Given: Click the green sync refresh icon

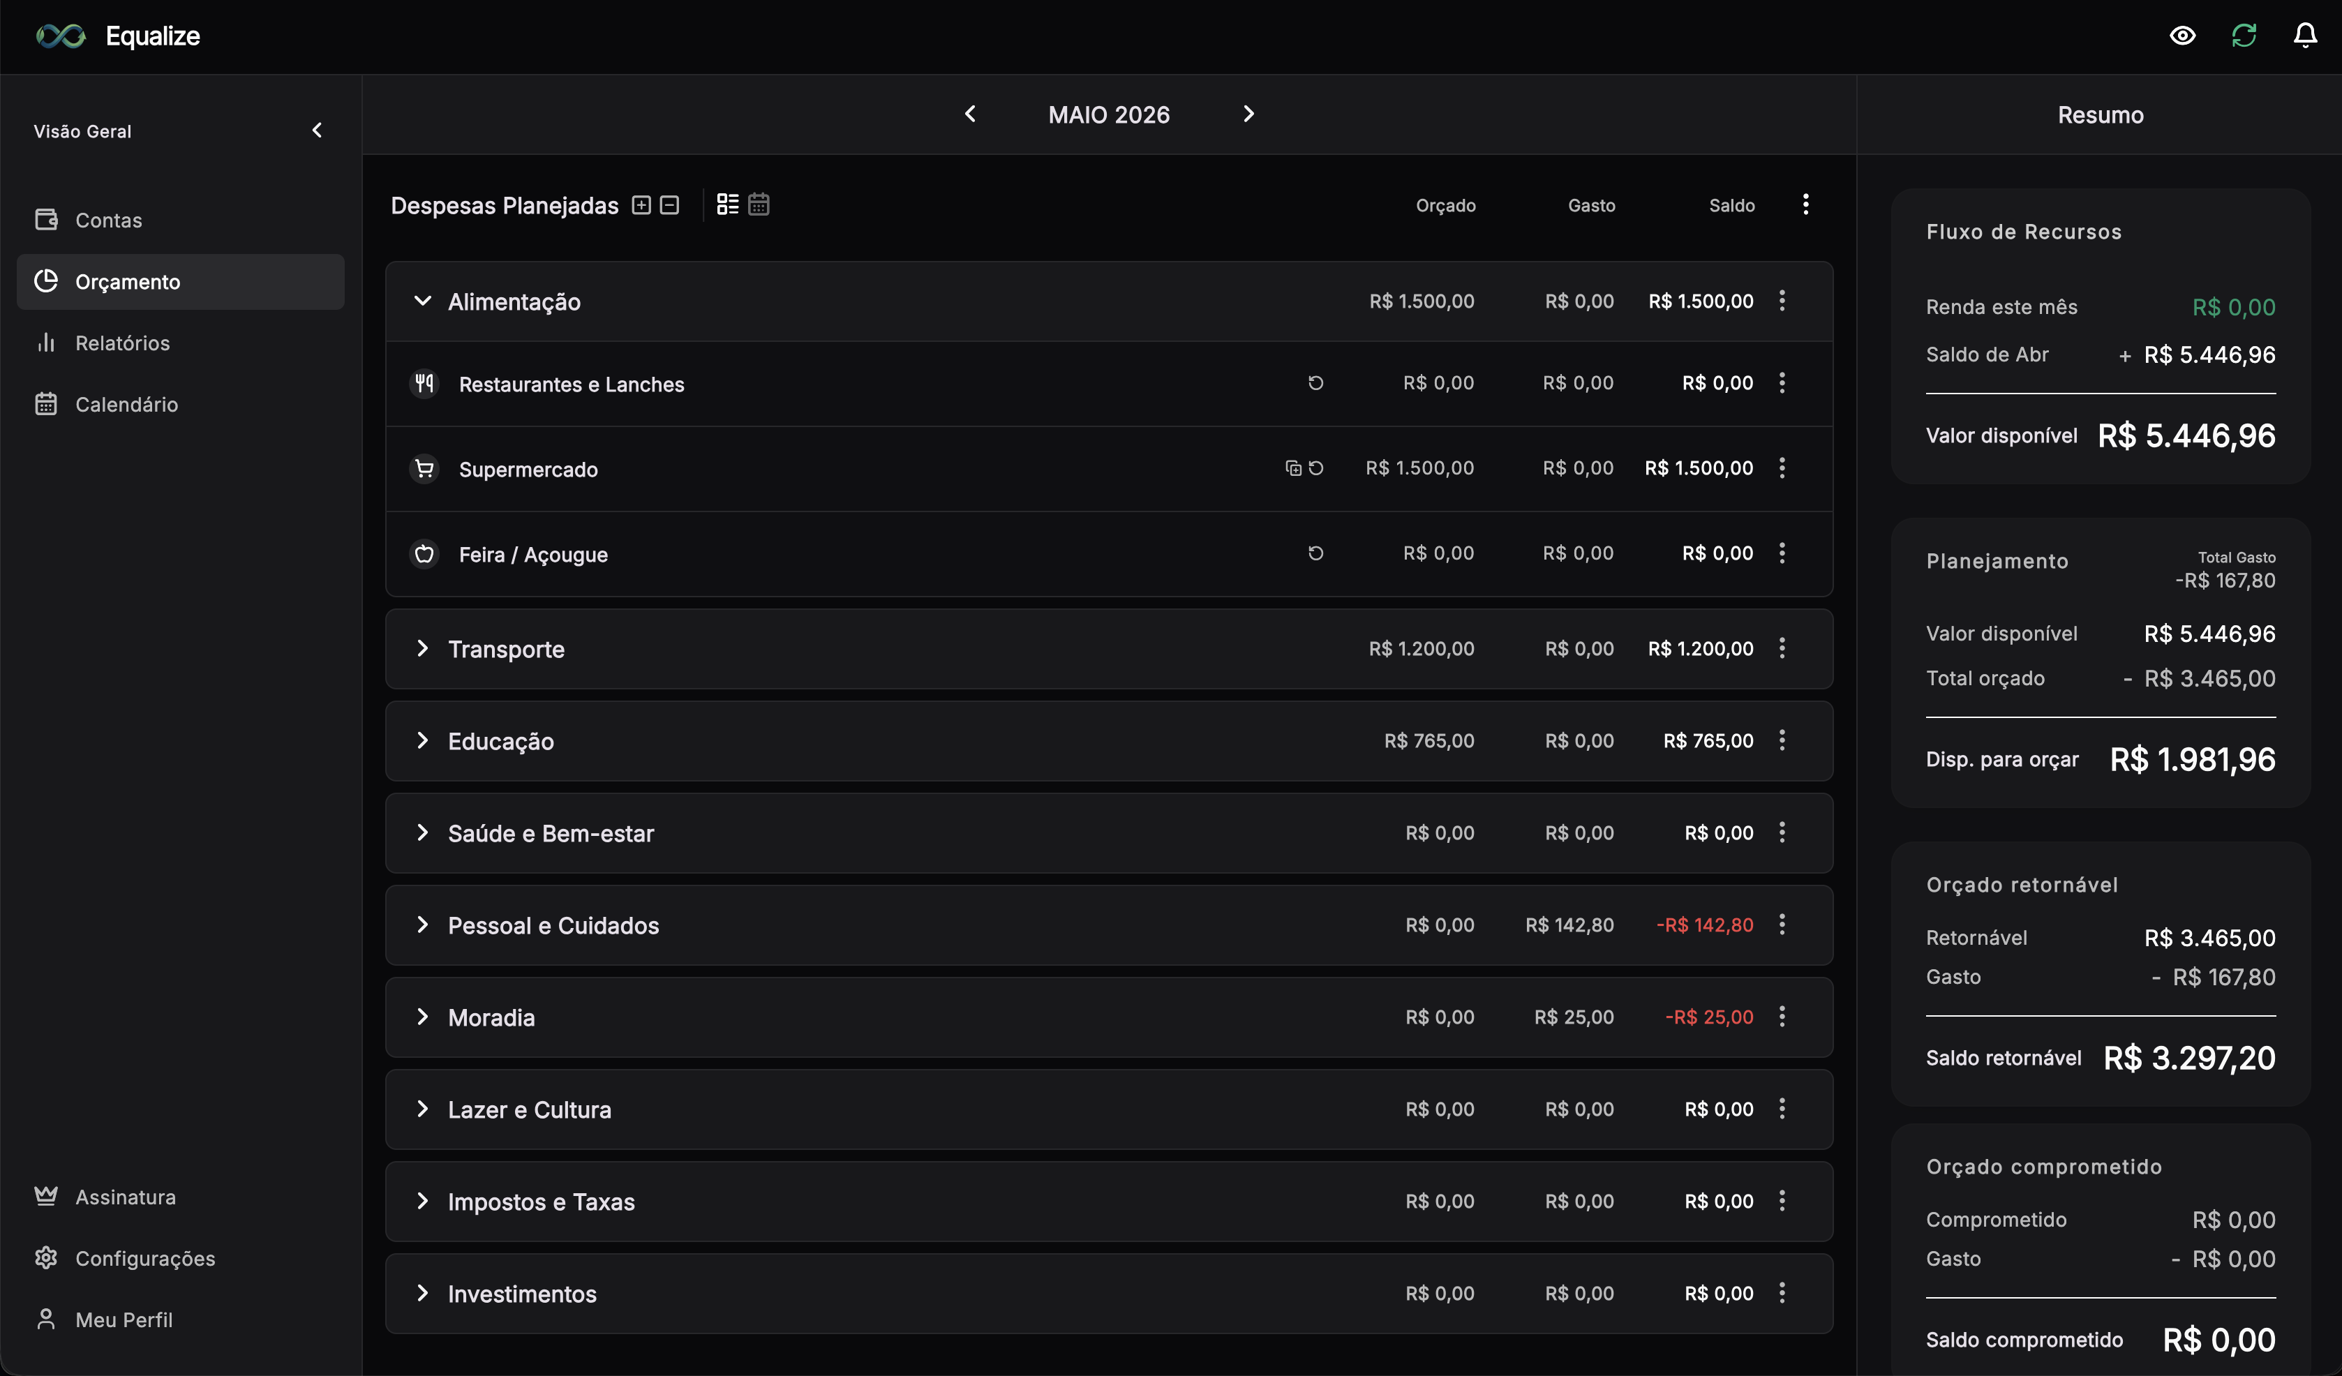Looking at the screenshot, I should 2244,36.
